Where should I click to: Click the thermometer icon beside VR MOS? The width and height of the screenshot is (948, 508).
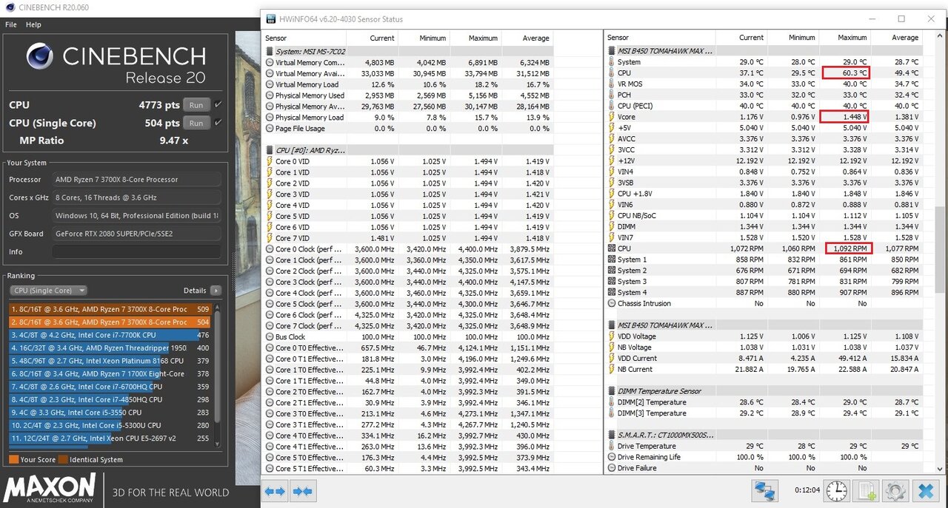pyautogui.click(x=612, y=84)
